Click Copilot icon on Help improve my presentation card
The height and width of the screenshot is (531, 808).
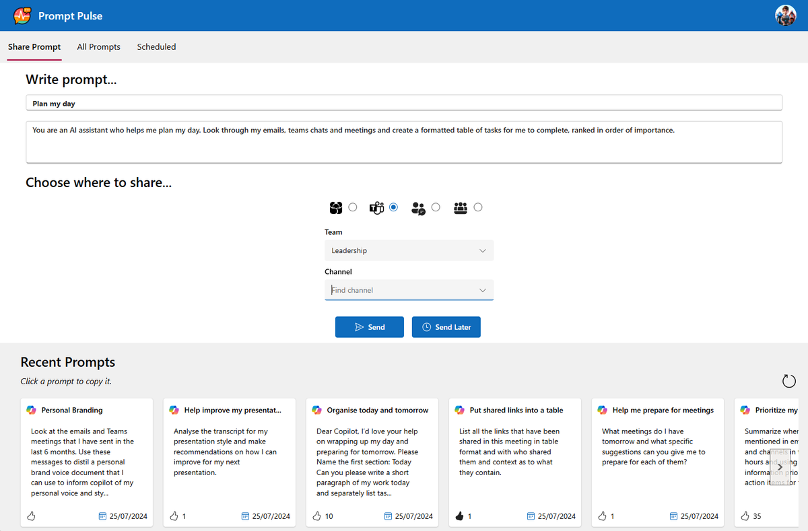click(x=174, y=410)
